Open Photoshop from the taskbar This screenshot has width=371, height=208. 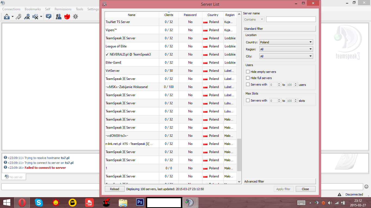click(x=140, y=202)
